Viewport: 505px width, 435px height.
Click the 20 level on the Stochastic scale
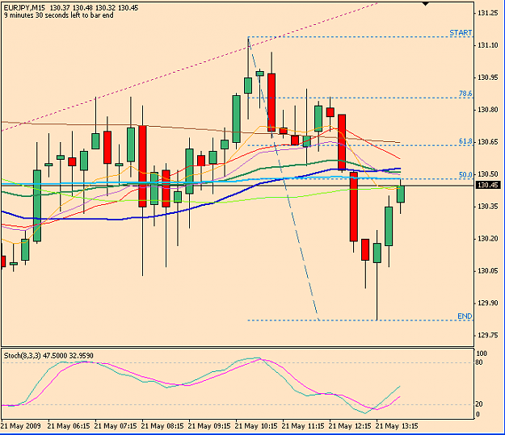click(480, 404)
